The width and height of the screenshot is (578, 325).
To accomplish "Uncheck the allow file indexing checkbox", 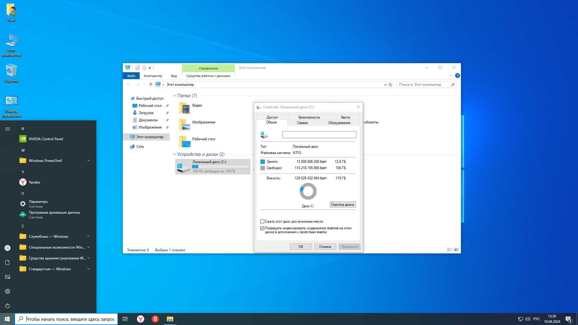I will [x=262, y=228].
